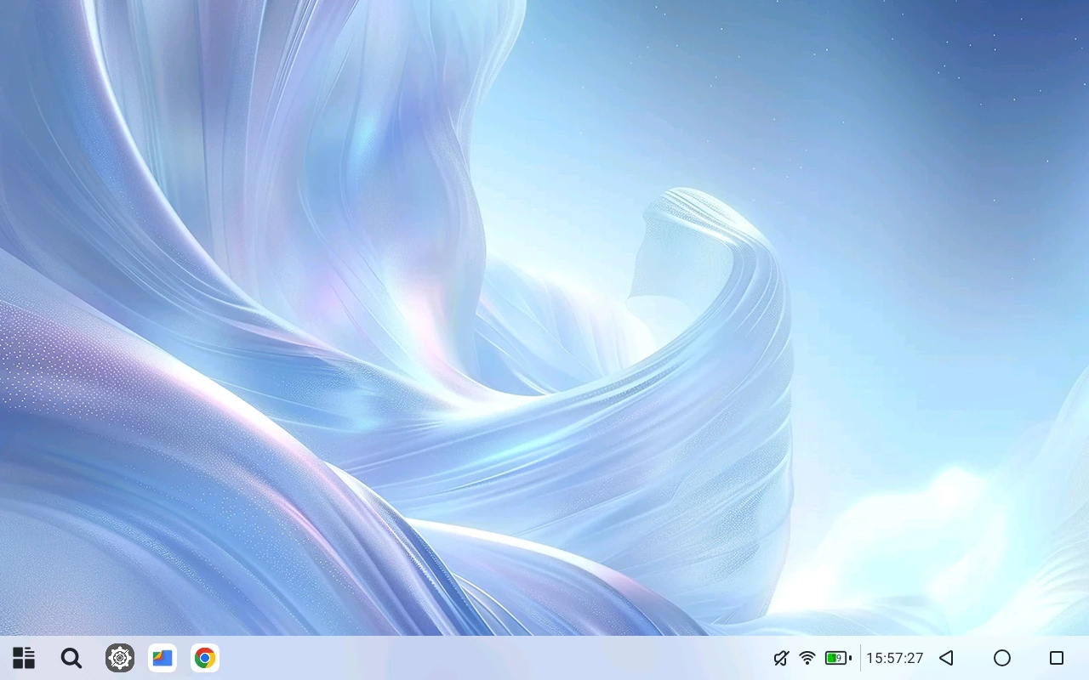Click the curled fabric wave tip on wallpaper
The width and height of the screenshot is (1089, 680).
pyautogui.click(x=689, y=212)
